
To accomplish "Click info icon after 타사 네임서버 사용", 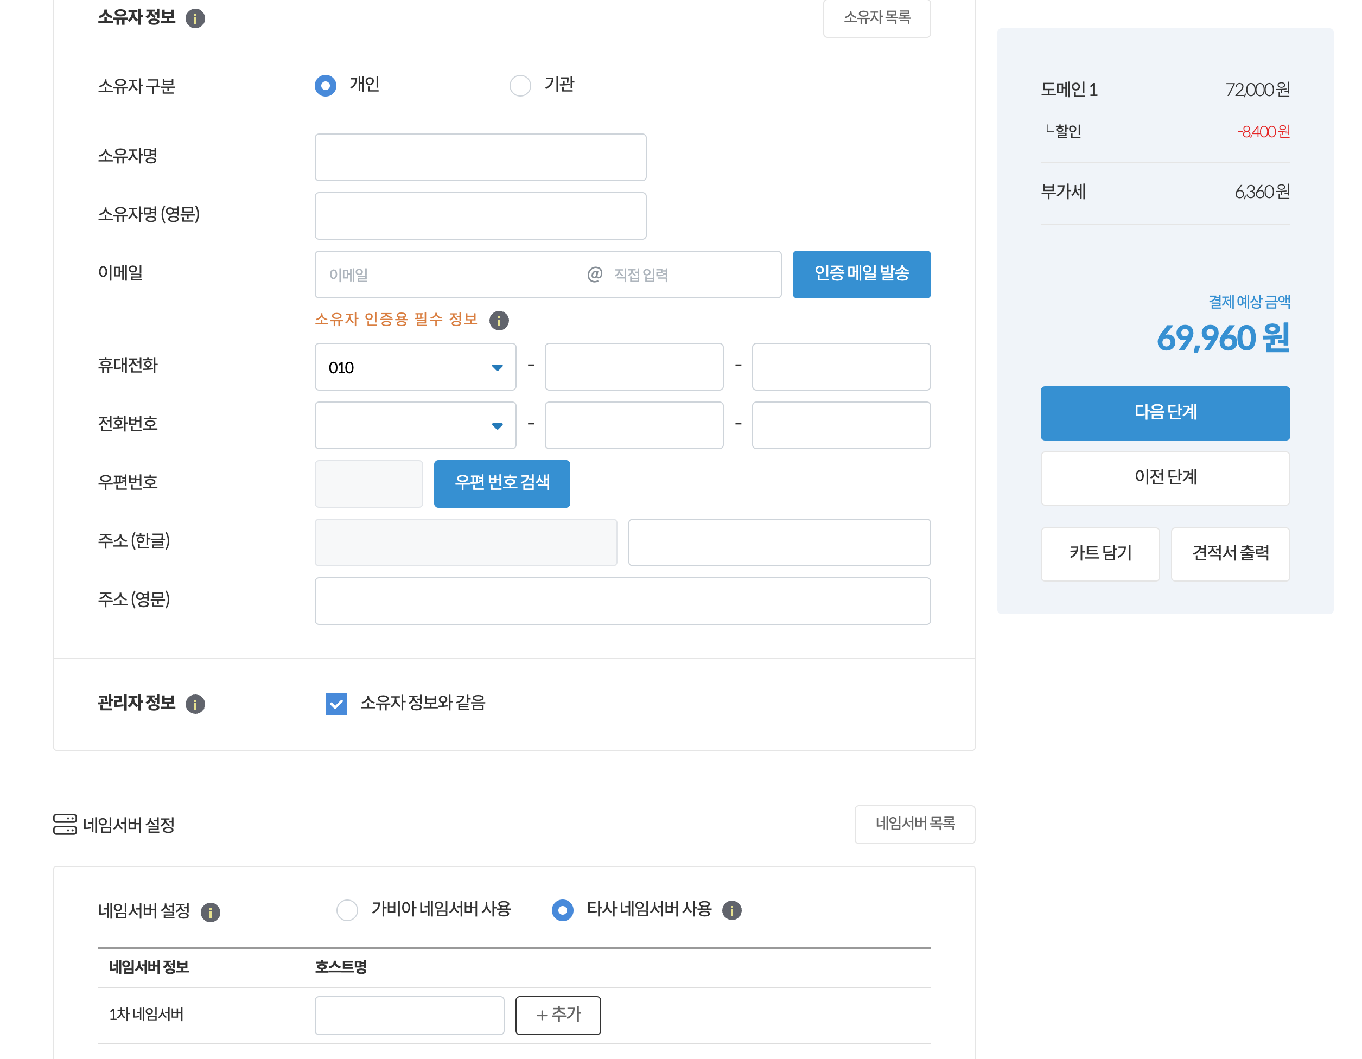I will [x=731, y=910].
